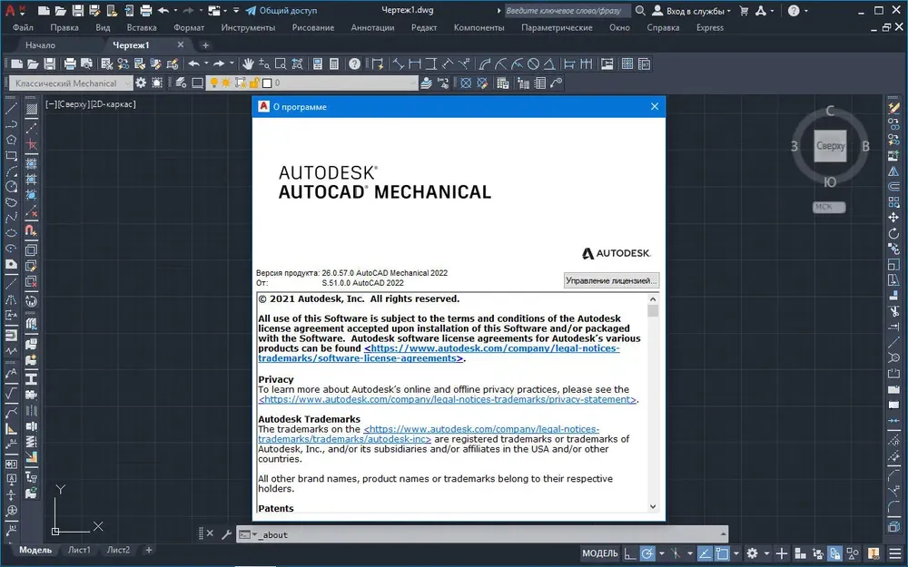Select the Pan hand tool
This screenshot has height=567, width=908.
coord(248,64)
